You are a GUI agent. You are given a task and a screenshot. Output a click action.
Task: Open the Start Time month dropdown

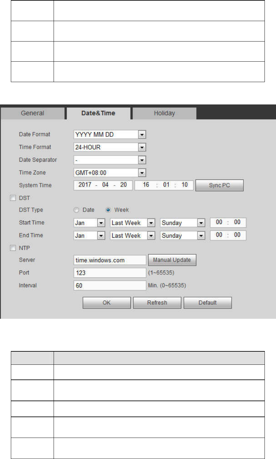[x=89, y=223]
